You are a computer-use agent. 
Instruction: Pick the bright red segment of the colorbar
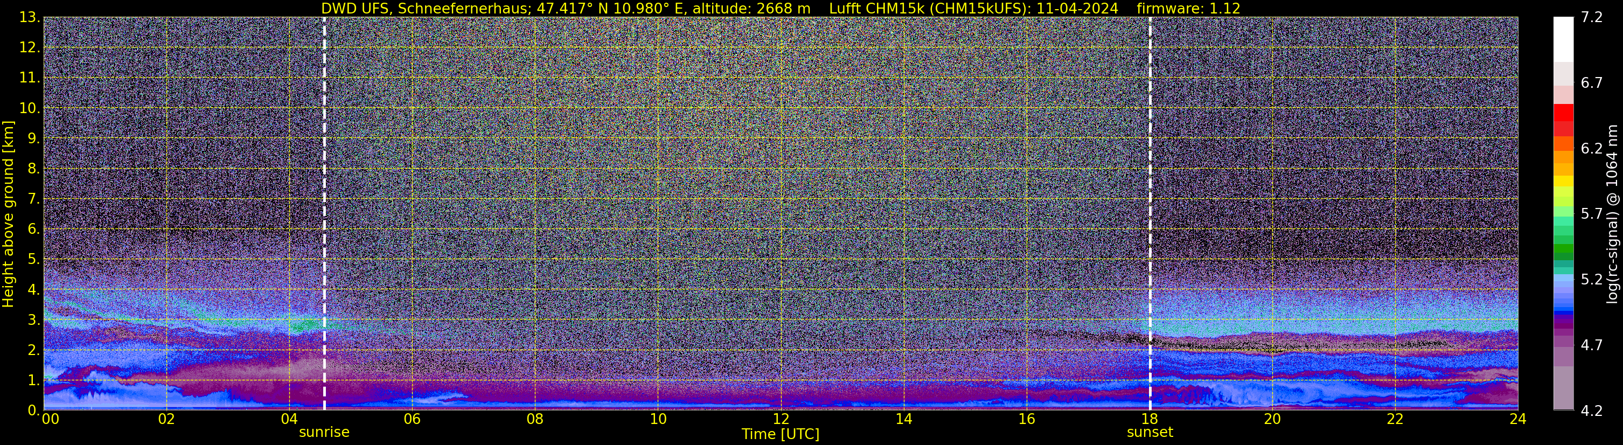click(1563, 112)
